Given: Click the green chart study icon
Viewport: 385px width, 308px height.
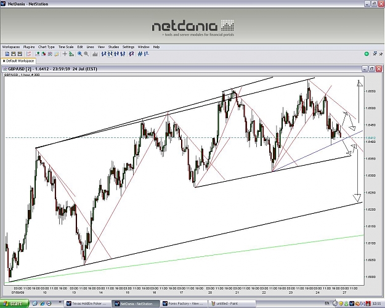Looking at the screenshot, I should [x=71, y=54].
